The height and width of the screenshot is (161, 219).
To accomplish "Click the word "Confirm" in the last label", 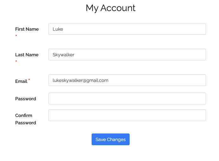I will click(x=24, y=115).
